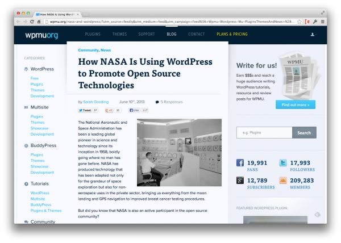Open a new browser tab
Image resolution: width=341 pixels, height=243 pixels.
tap(86, 15)
